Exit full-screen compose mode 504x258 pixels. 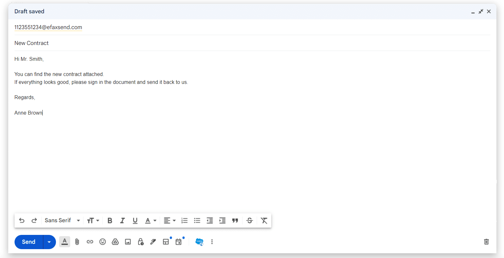481,11
